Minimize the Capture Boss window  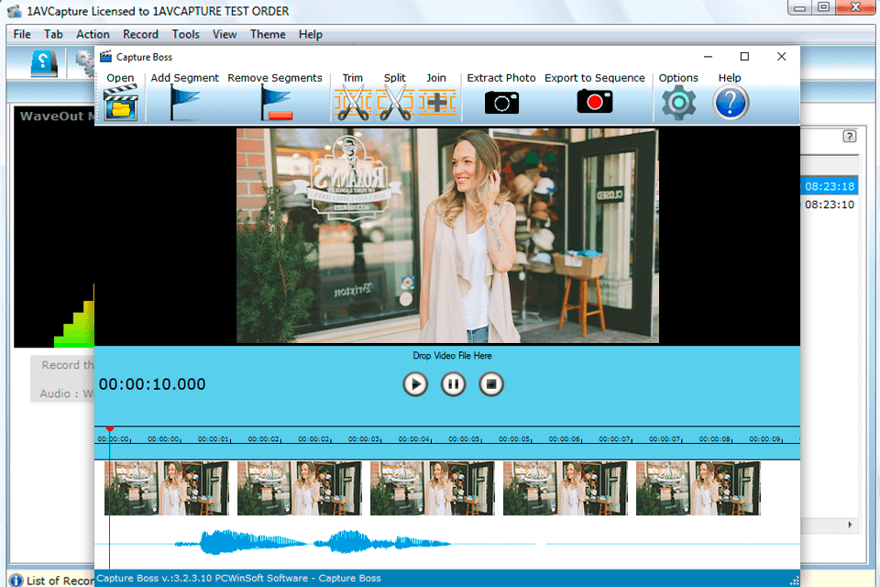709,56
